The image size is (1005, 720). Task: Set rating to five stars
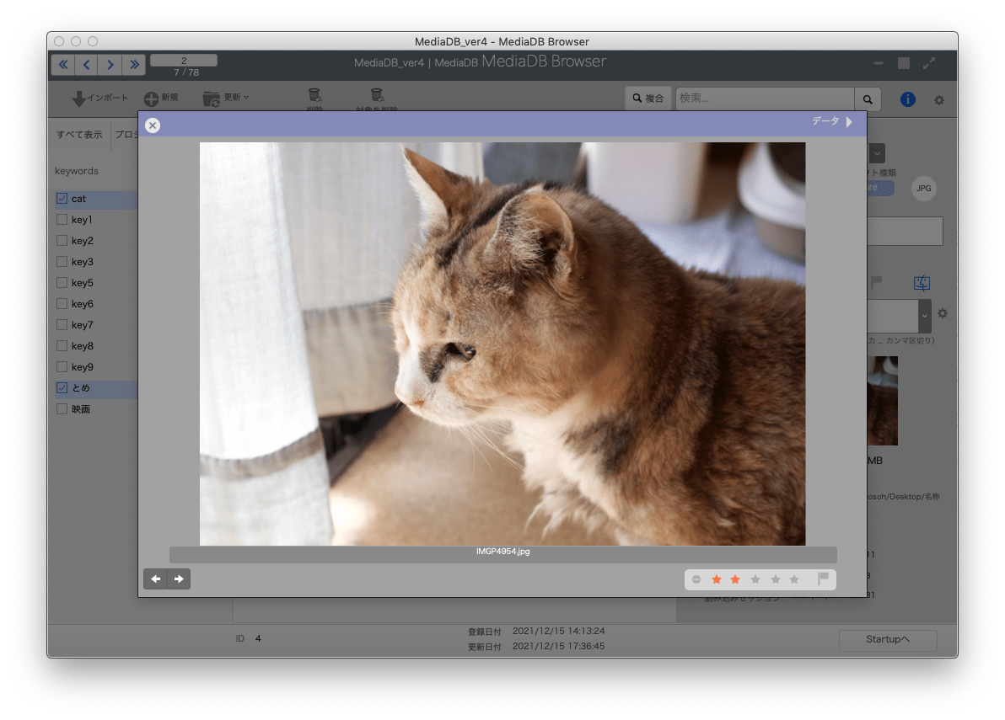pos(794,580)
